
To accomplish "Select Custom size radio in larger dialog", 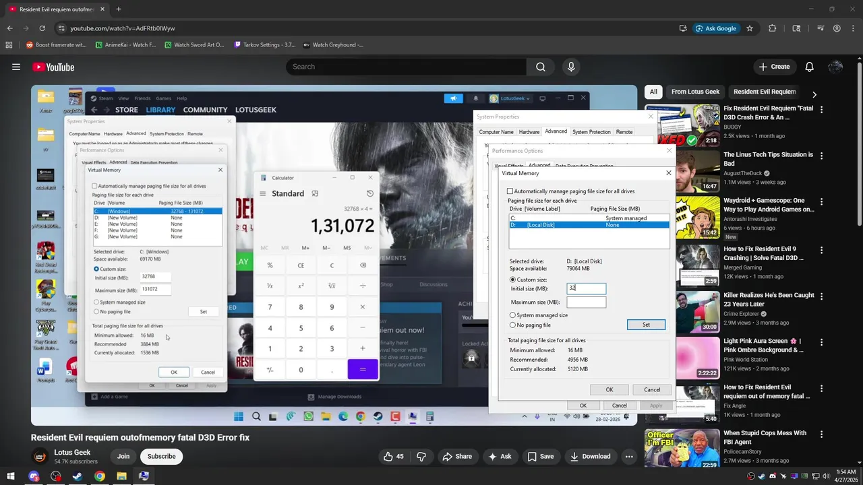I will (512, 280).
